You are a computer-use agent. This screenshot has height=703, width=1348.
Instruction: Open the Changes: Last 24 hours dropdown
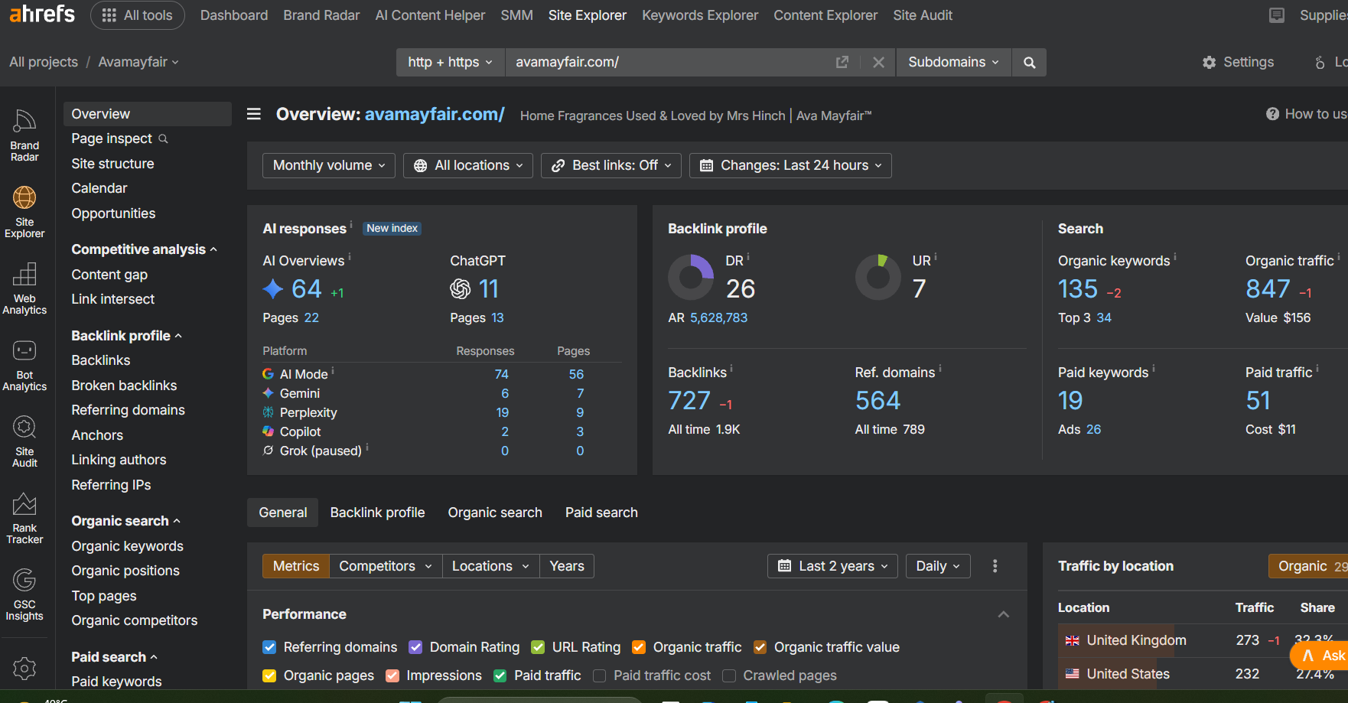[x=790, y=165]
